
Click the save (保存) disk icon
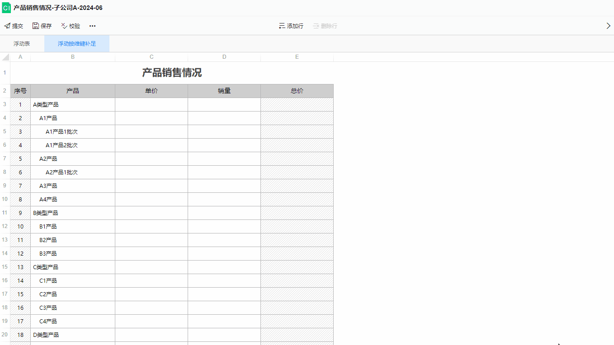point(36,26)
